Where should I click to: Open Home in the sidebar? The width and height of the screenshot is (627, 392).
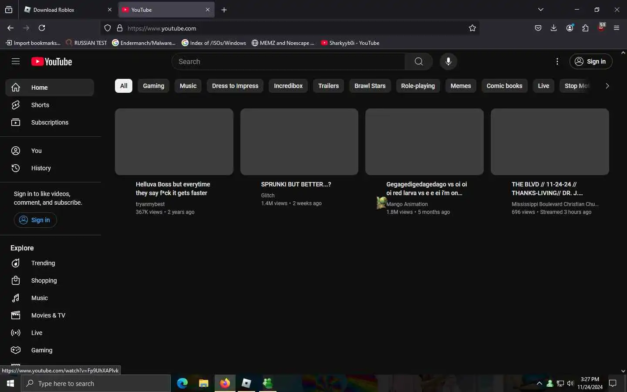(x=50, y=88)
